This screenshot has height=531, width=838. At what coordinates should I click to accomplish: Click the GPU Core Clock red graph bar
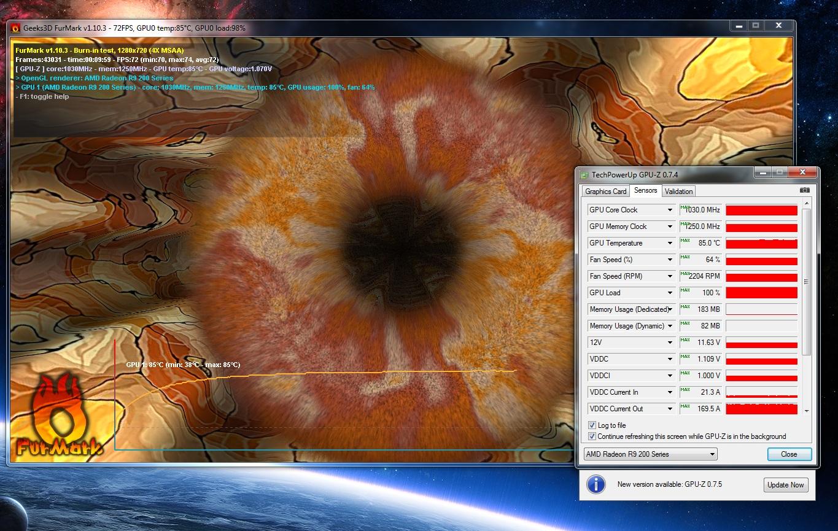[x=761, y=210]
